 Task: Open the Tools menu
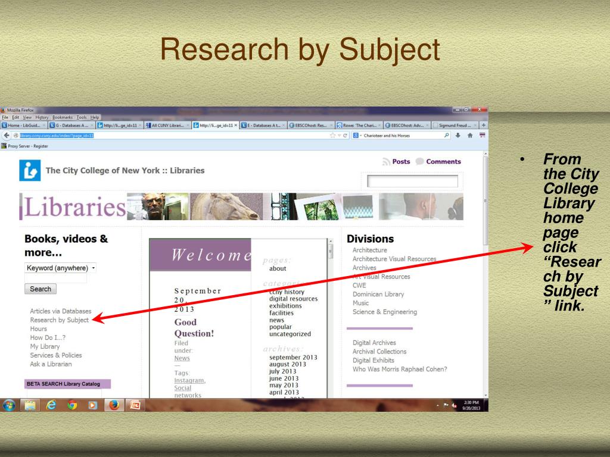point(82,117)
